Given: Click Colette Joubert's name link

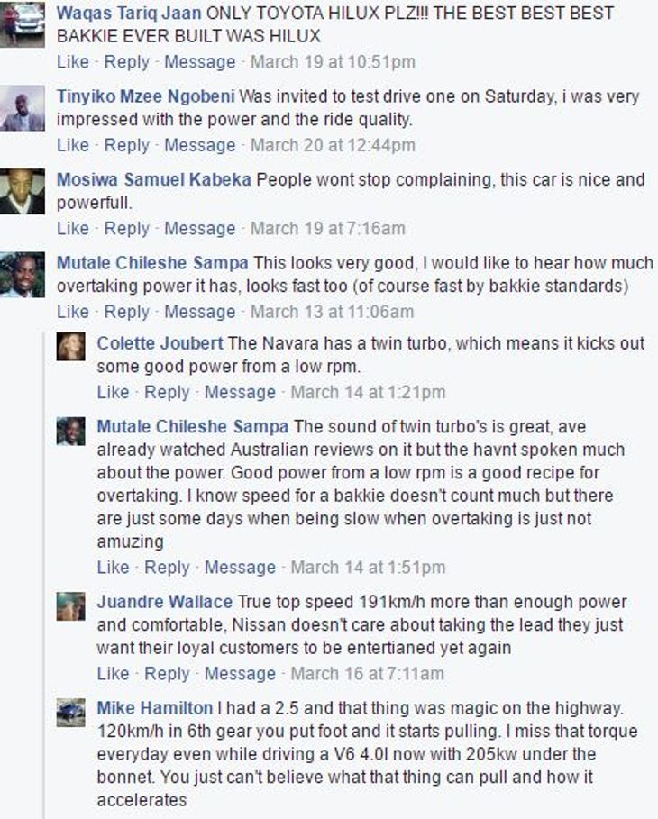Looking at the screenshot, I should pos(160,343).
